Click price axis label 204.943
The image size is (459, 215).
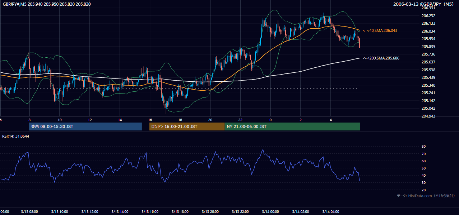point(428,116)
